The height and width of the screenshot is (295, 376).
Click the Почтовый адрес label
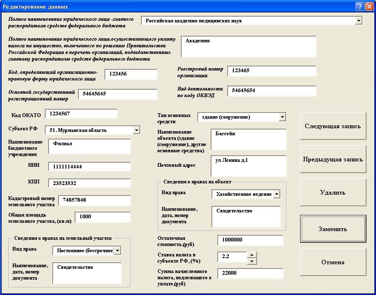pos(177,166)
